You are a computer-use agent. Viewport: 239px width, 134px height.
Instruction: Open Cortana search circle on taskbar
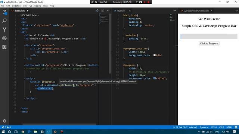(x=9, y=132)
